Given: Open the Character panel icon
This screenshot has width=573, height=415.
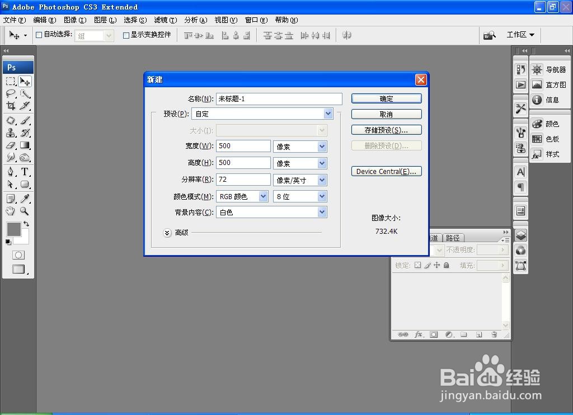Looking at the screenshot, I should tap(521, 172).
